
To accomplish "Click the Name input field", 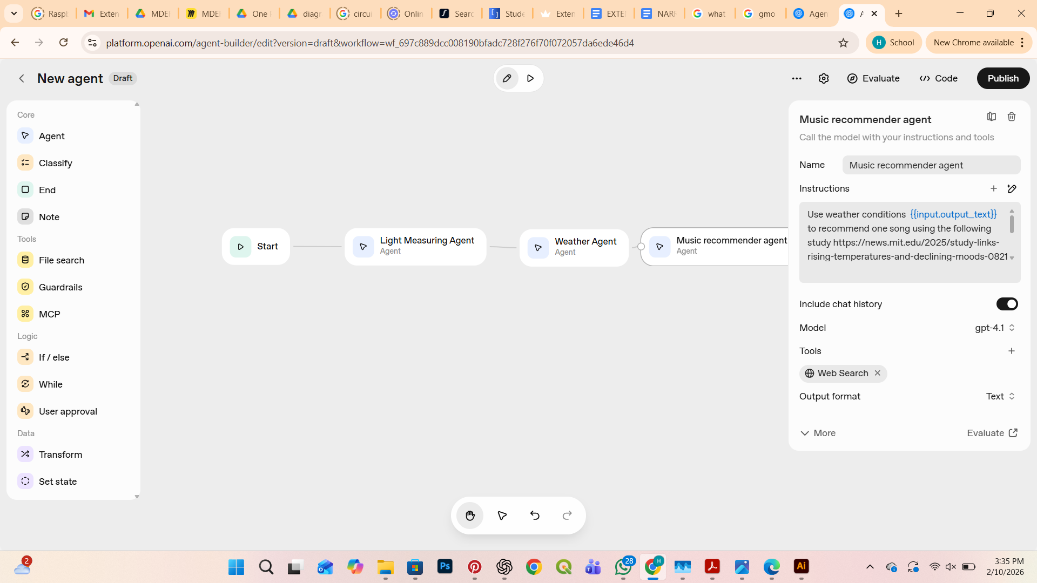I will click(931, 165).
